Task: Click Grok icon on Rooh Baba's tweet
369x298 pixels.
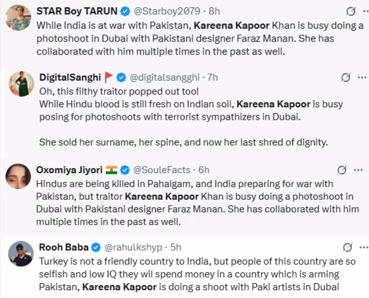Action: pyautogui.click(x=346, y=247)
